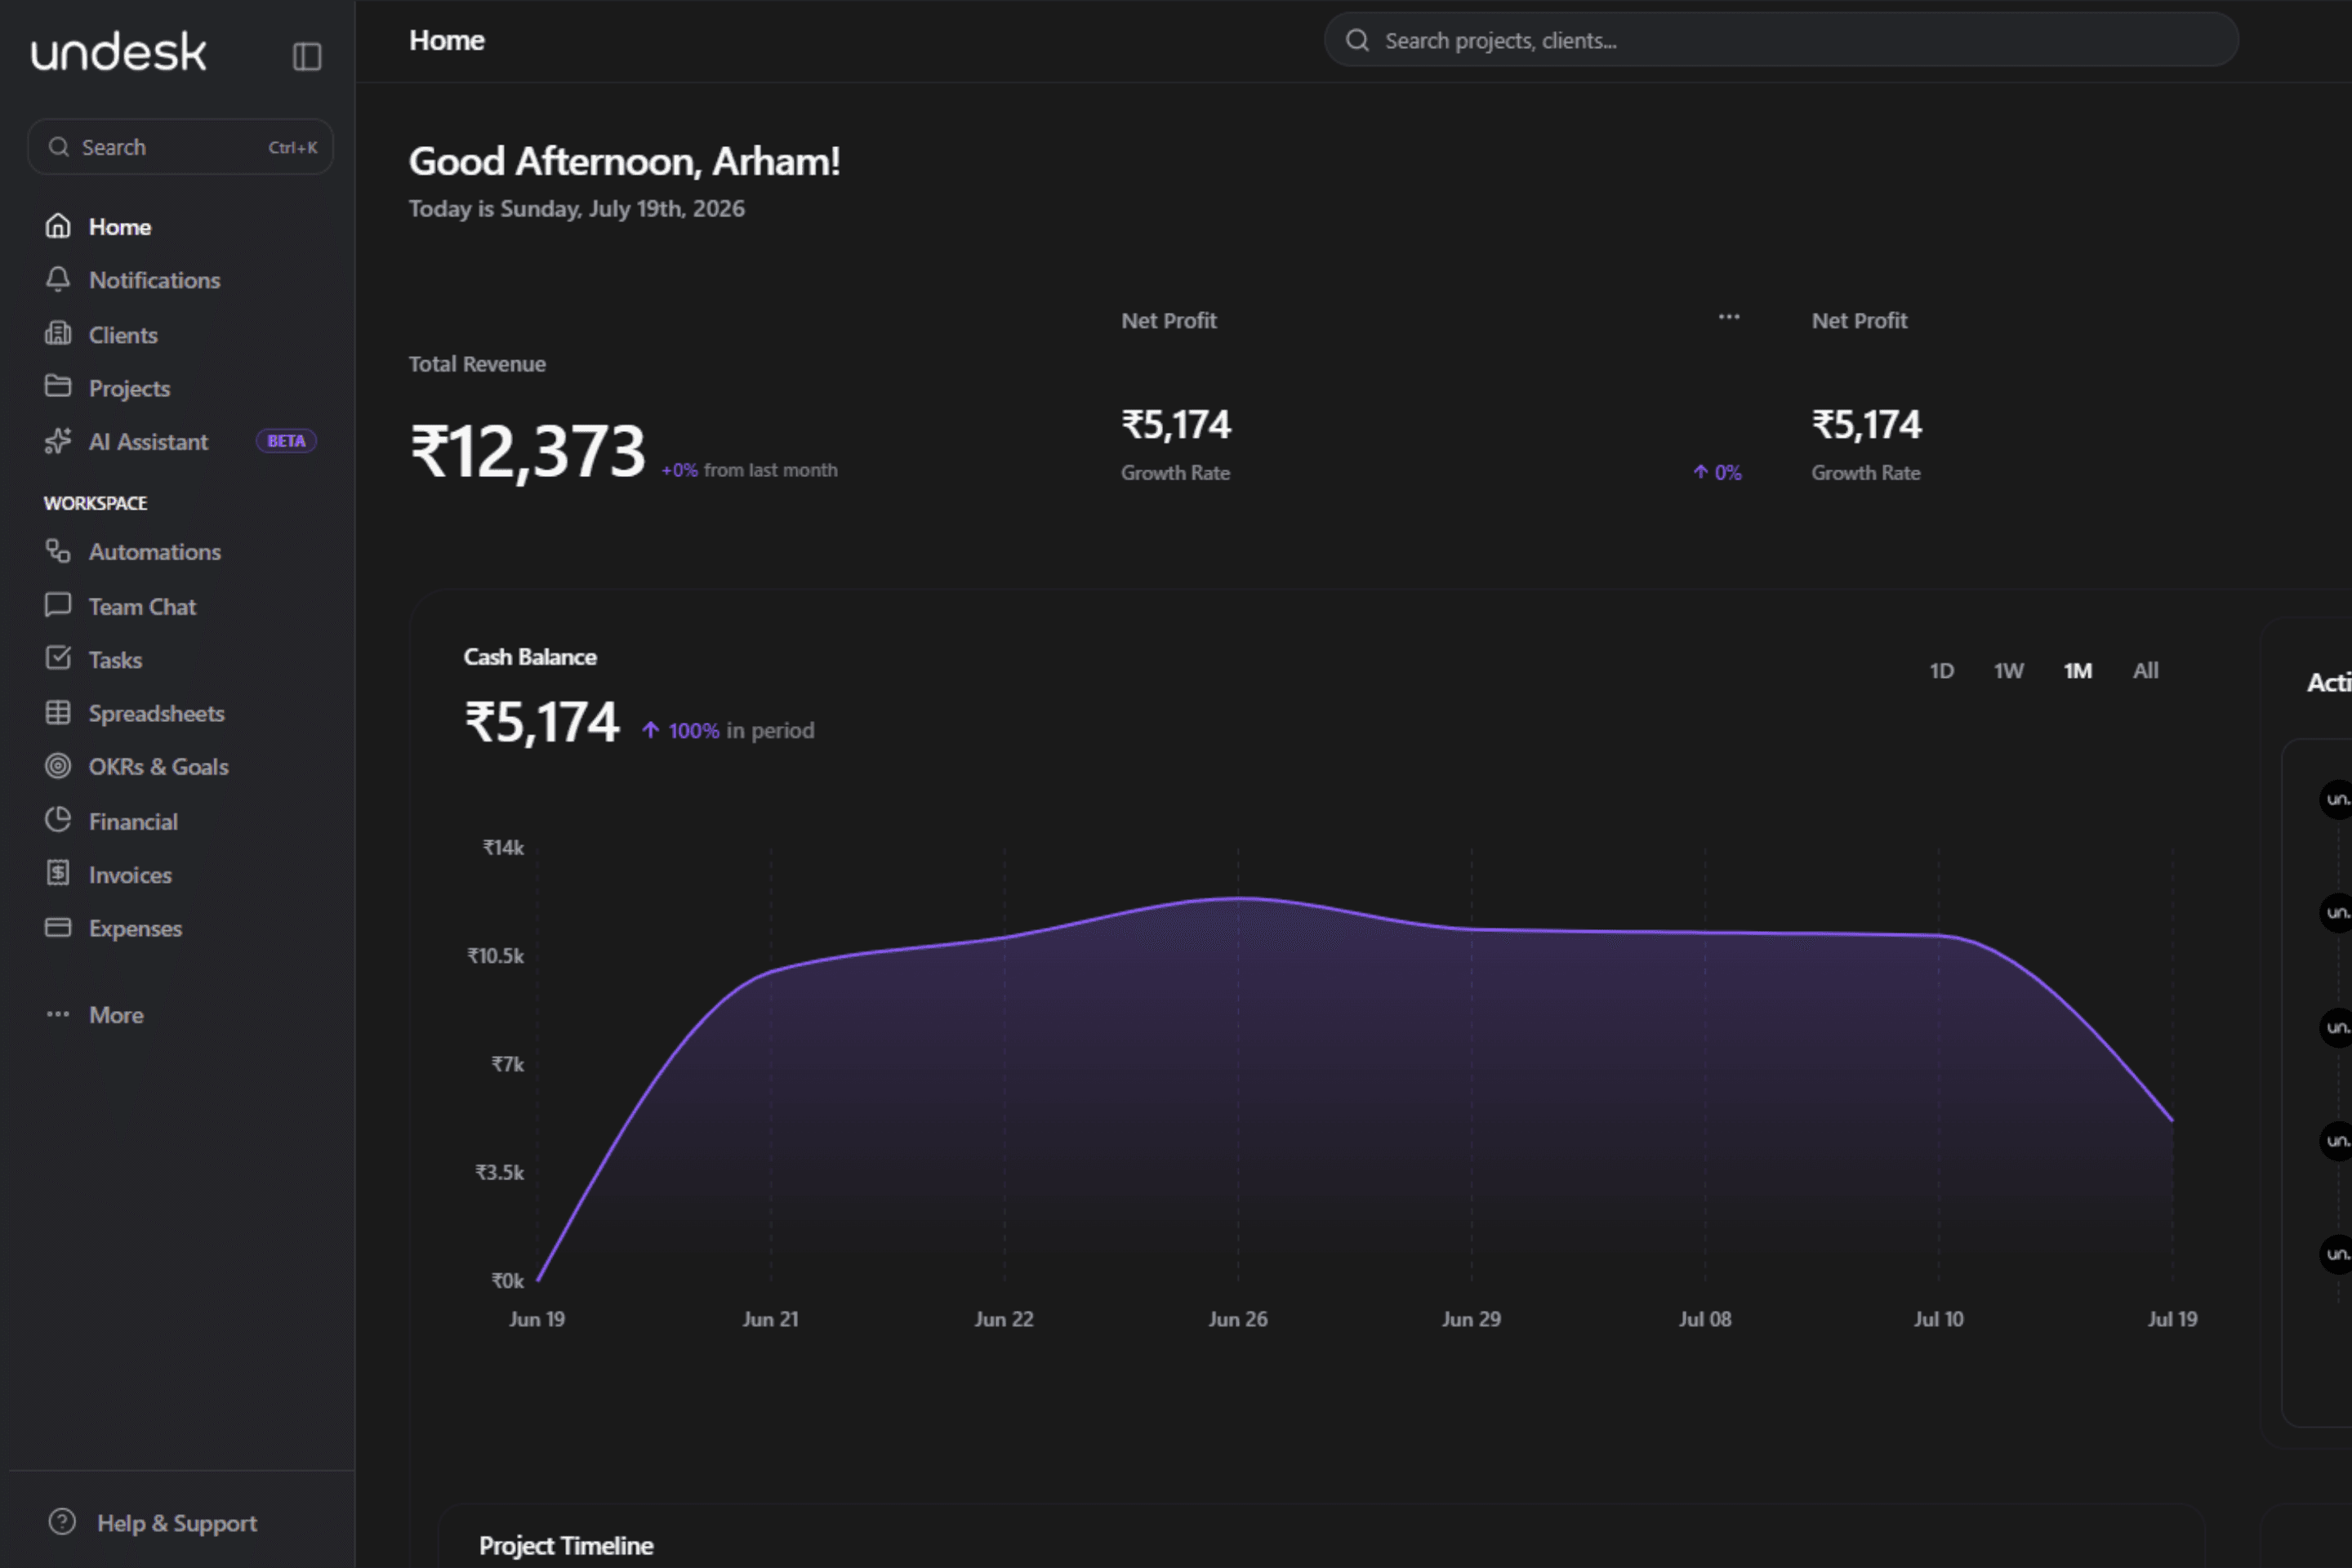
Task: Focus the Search projects, clients field
Action: click(1781, 40)
